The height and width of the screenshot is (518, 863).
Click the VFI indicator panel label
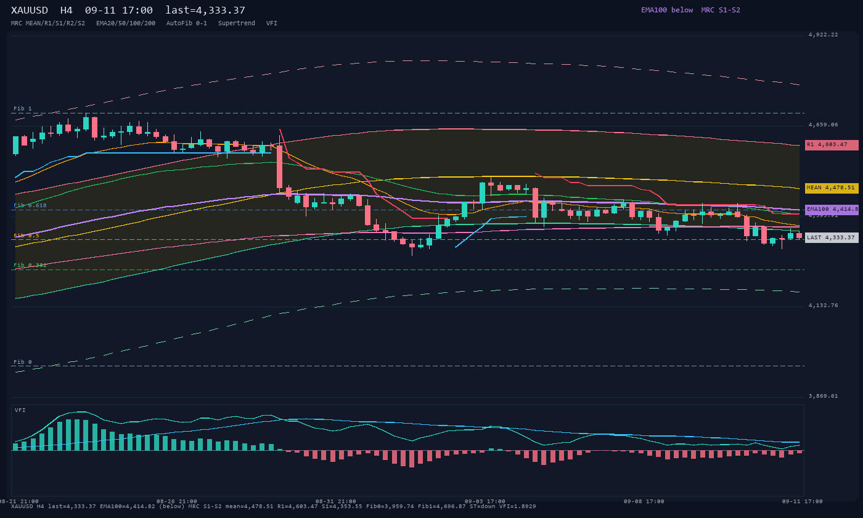pos(20,410)
